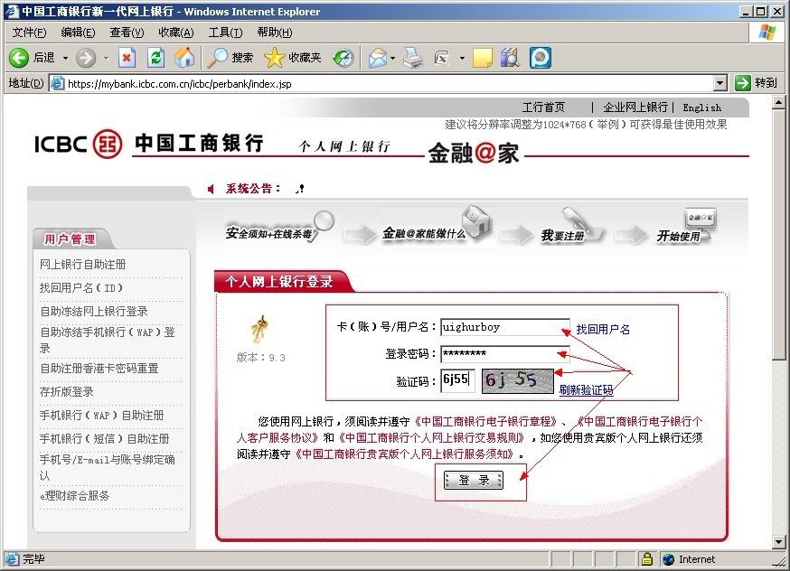Click the address bar URL field
Viewport: 790px width, 571px height.
(x=388, y=84)
